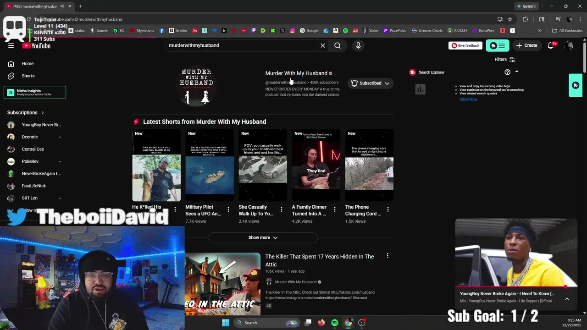587x330 pixels.
Task: Click the teal TubeBuddy side tab
Action: 576,85
